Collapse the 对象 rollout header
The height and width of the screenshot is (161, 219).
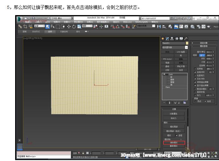point(174,109)
